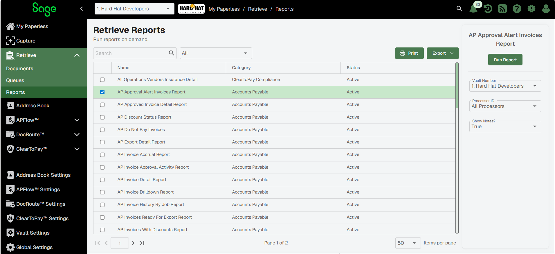Open notifications bell with 33 badge
The height and width of the screenshot is (254, 555).
[x=474, y=9]
